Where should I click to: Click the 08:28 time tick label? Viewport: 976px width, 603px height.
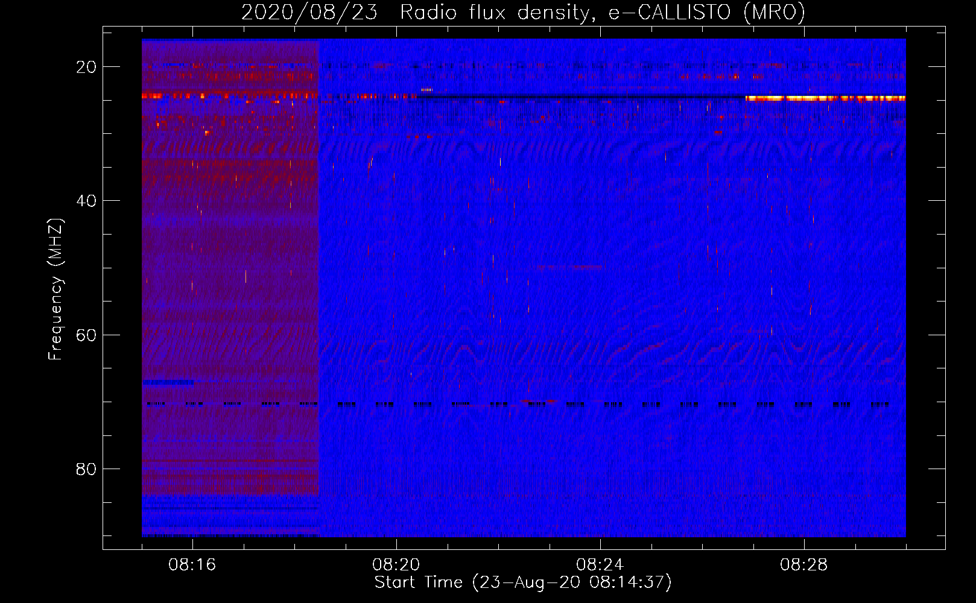point(804,565)
